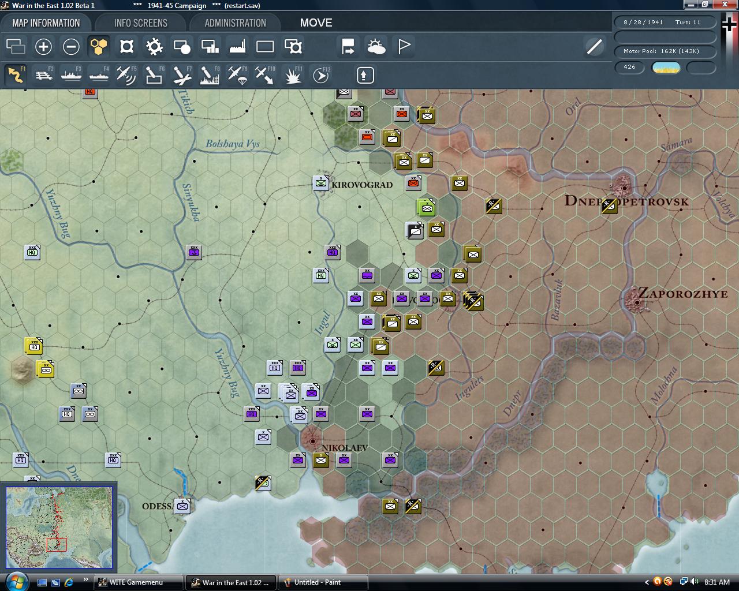Switch to War in the East taskbar item
The height and width of the screenshot is (591, 739).
(x=231, y=582)
